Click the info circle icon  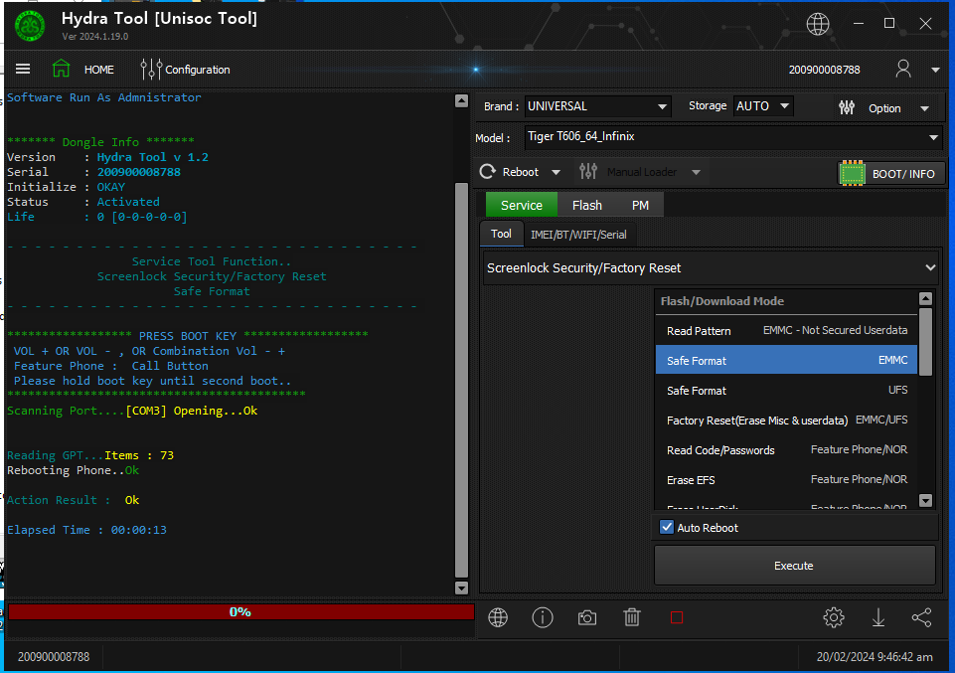click(542, 617)
